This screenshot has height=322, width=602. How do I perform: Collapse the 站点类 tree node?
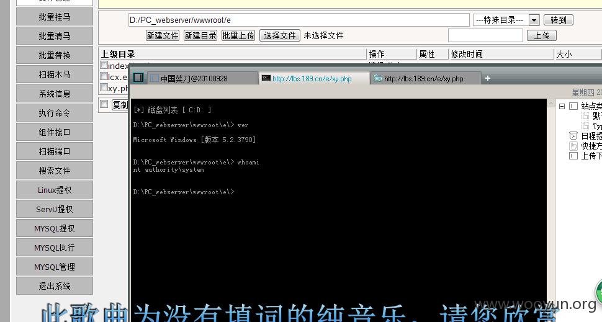point(562,106)
